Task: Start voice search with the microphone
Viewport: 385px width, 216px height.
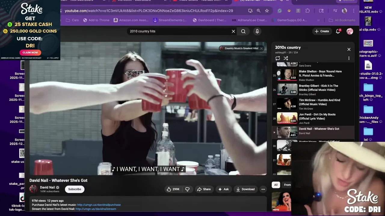Action: [257, 31]
